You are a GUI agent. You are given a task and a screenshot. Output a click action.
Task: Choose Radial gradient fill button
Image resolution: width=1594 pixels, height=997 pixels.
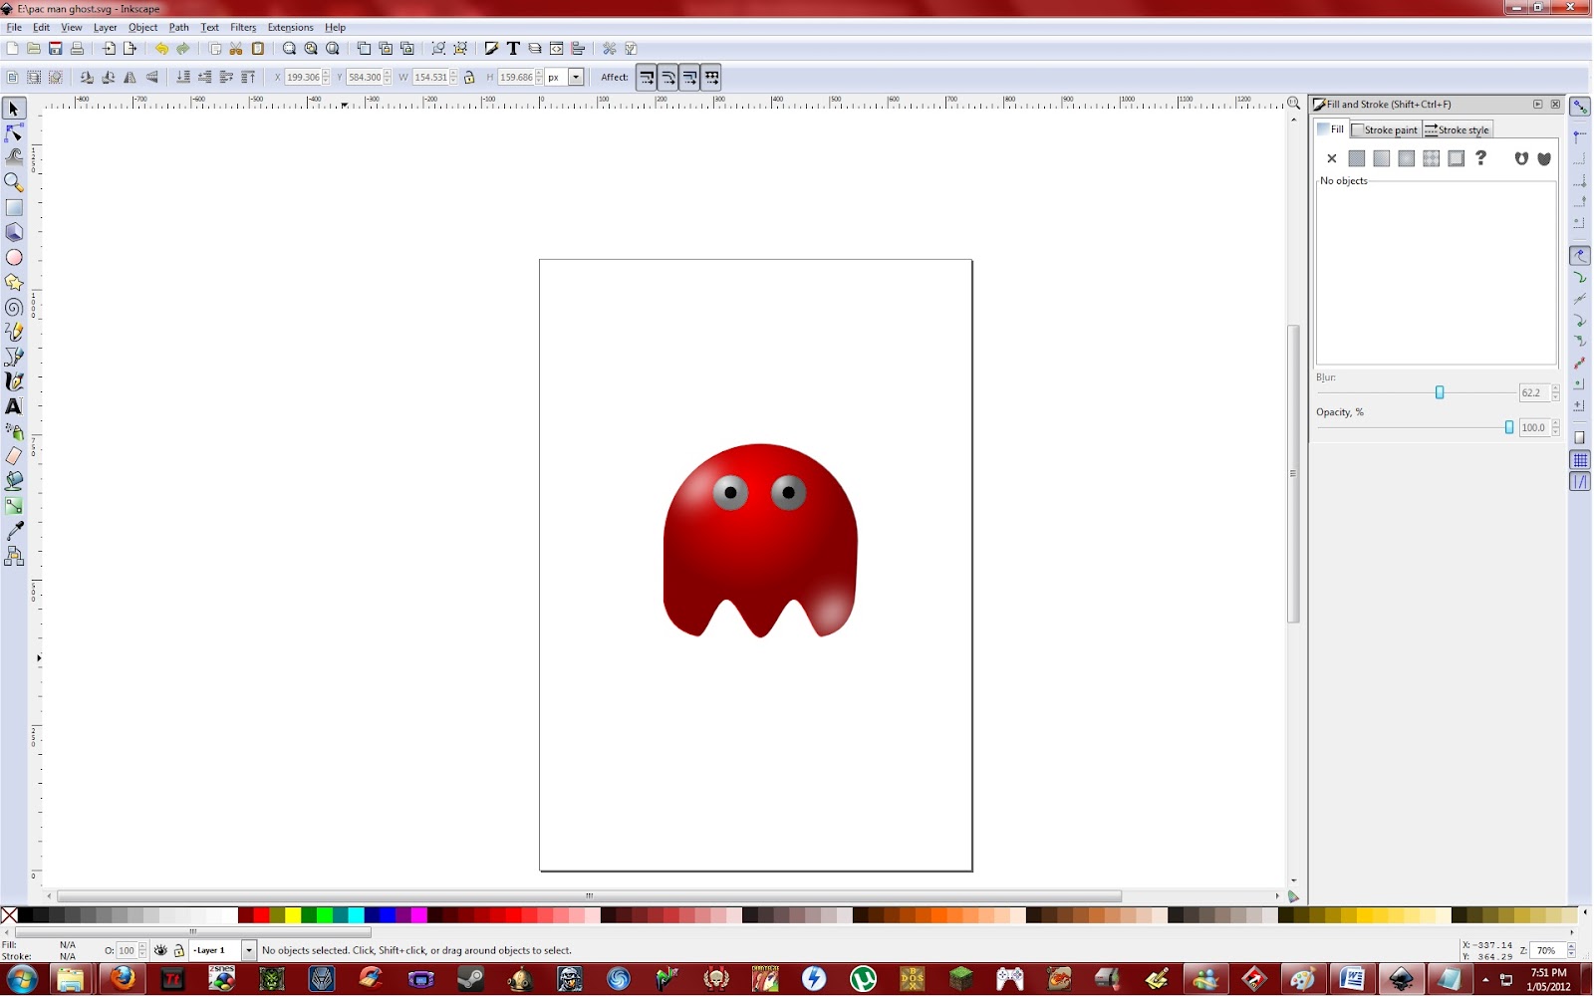point(1407,158)
